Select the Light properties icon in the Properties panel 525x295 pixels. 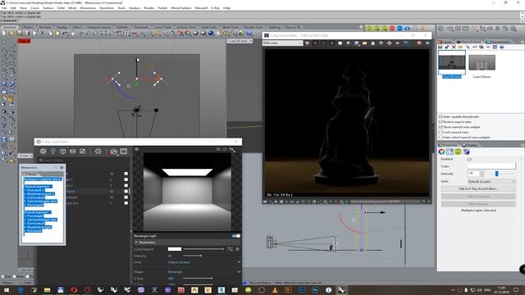point(450,152)
